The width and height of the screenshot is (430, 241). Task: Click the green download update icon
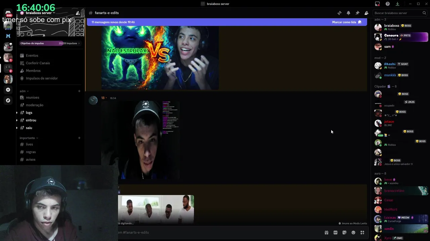397,4
